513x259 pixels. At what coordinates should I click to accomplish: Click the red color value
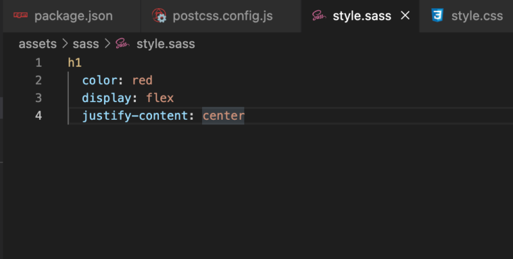tap(142, 80)
